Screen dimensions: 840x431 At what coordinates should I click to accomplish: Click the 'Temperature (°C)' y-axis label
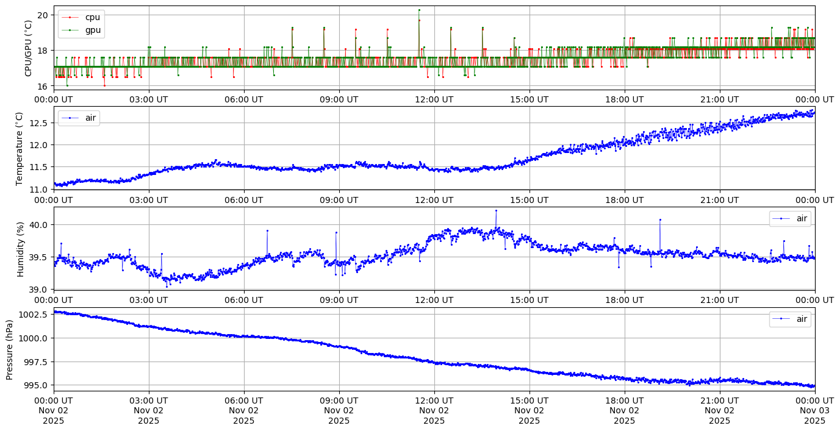click(x=19, y=148)
